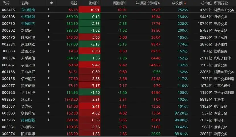Open the 兆易创新 stock name link
The image size is (236, 137).
pyautogui.click(x=28, y=120)
